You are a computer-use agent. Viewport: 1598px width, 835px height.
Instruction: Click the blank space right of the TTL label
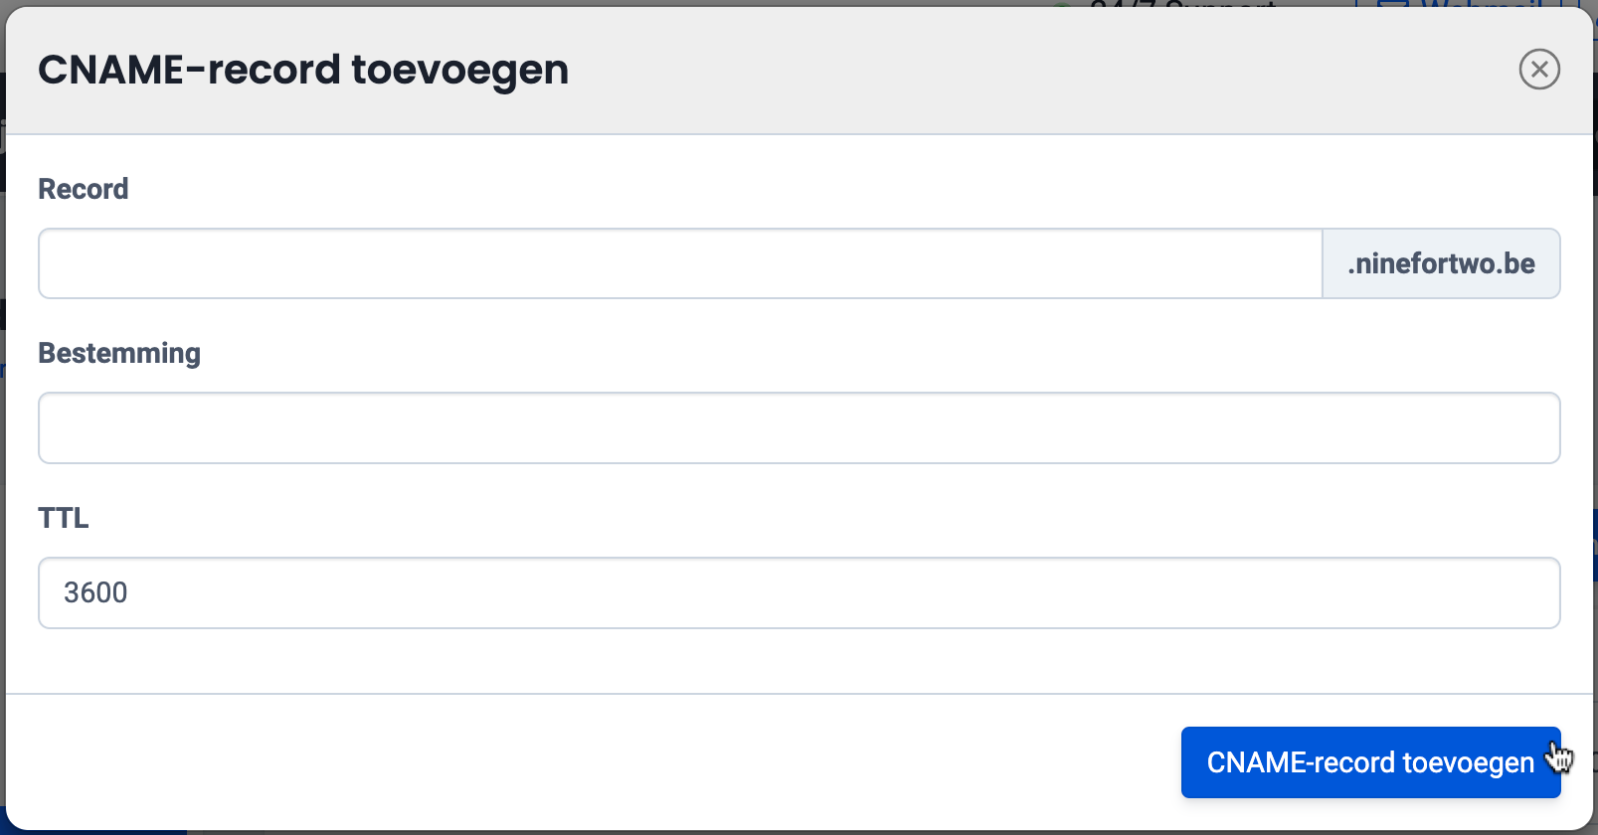796,518
